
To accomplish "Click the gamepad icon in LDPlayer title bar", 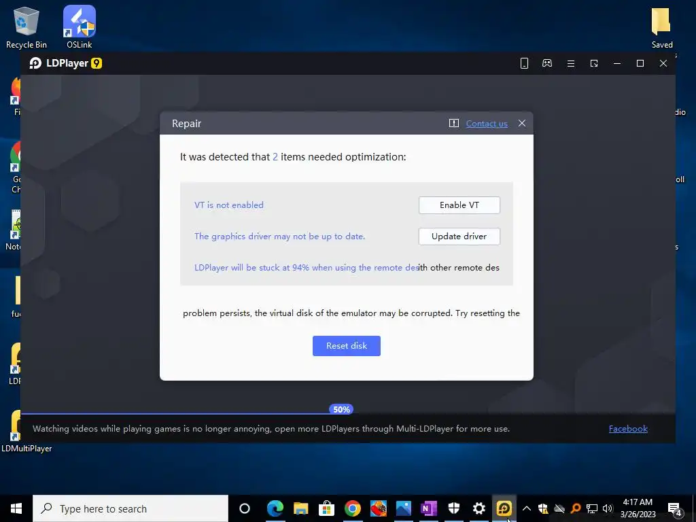I will (x=547, y=63).
